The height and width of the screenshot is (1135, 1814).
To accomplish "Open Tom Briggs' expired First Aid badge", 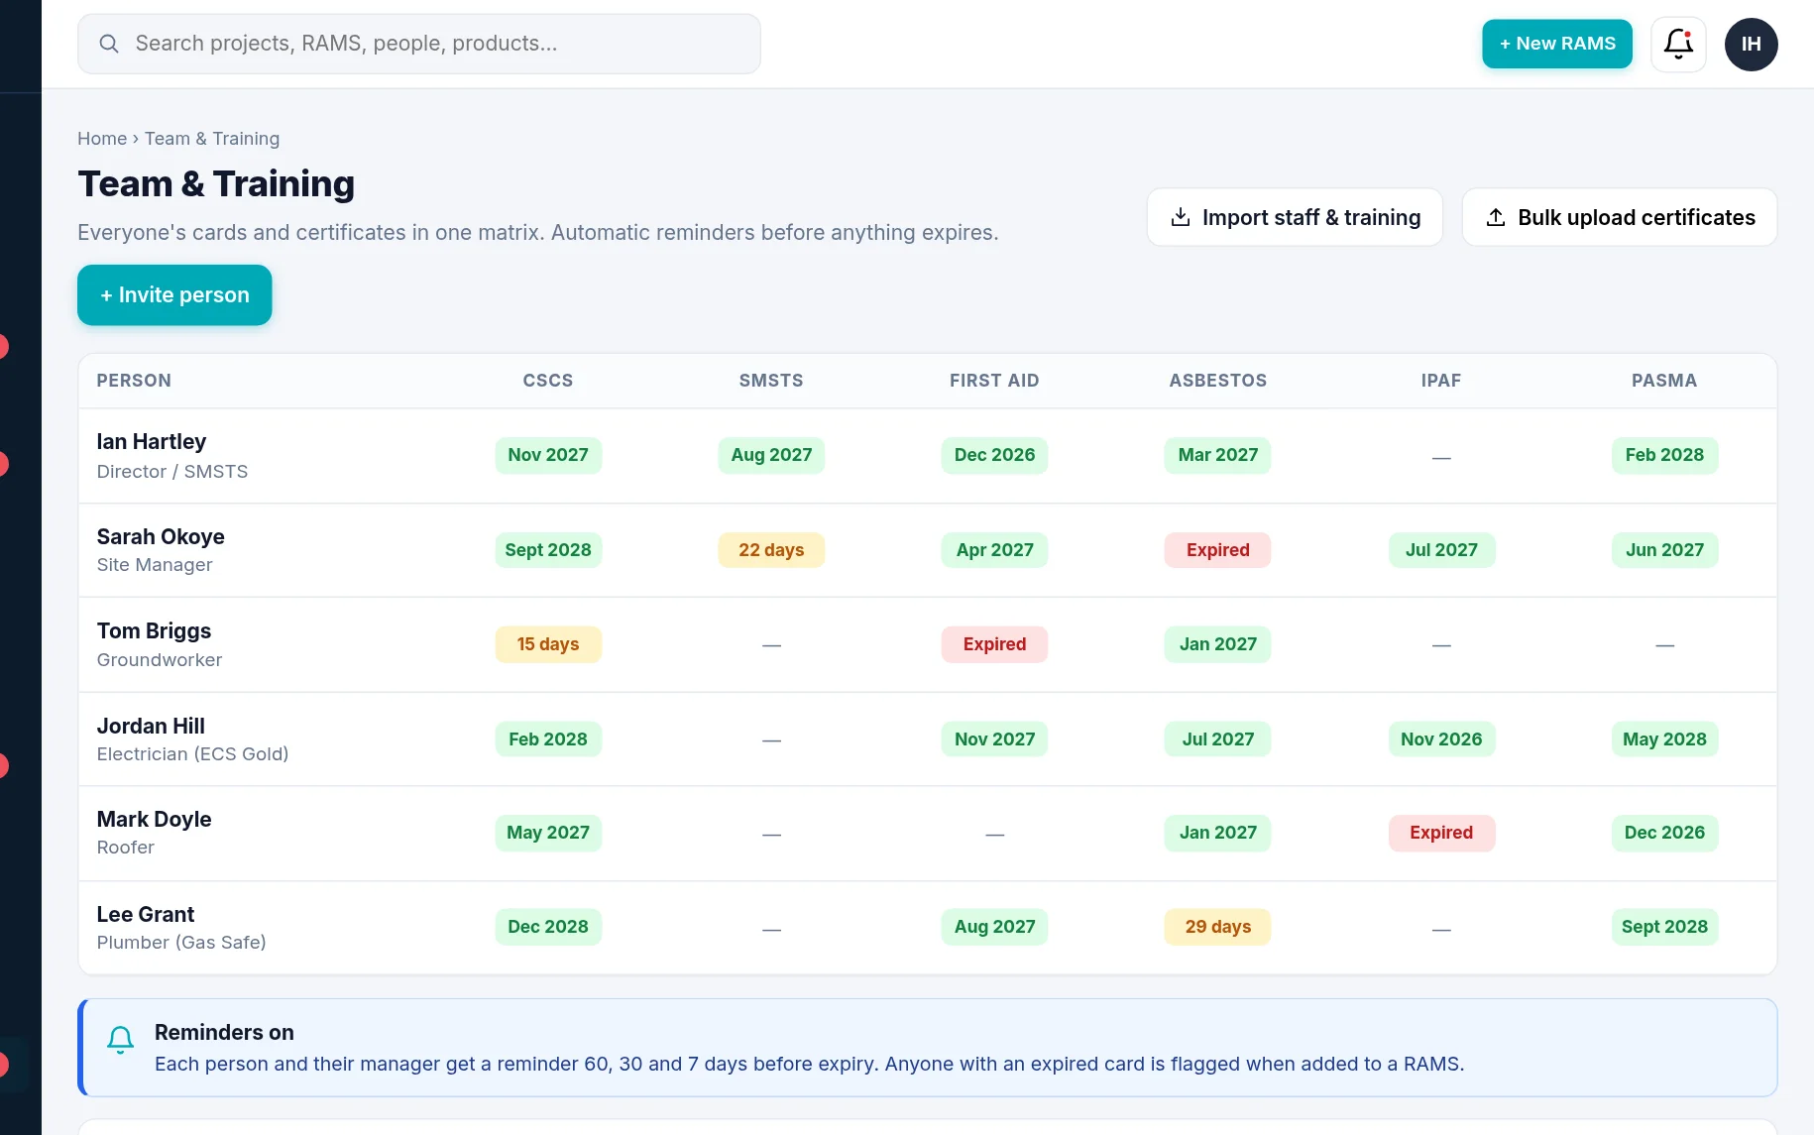I will tap(994, 644).
